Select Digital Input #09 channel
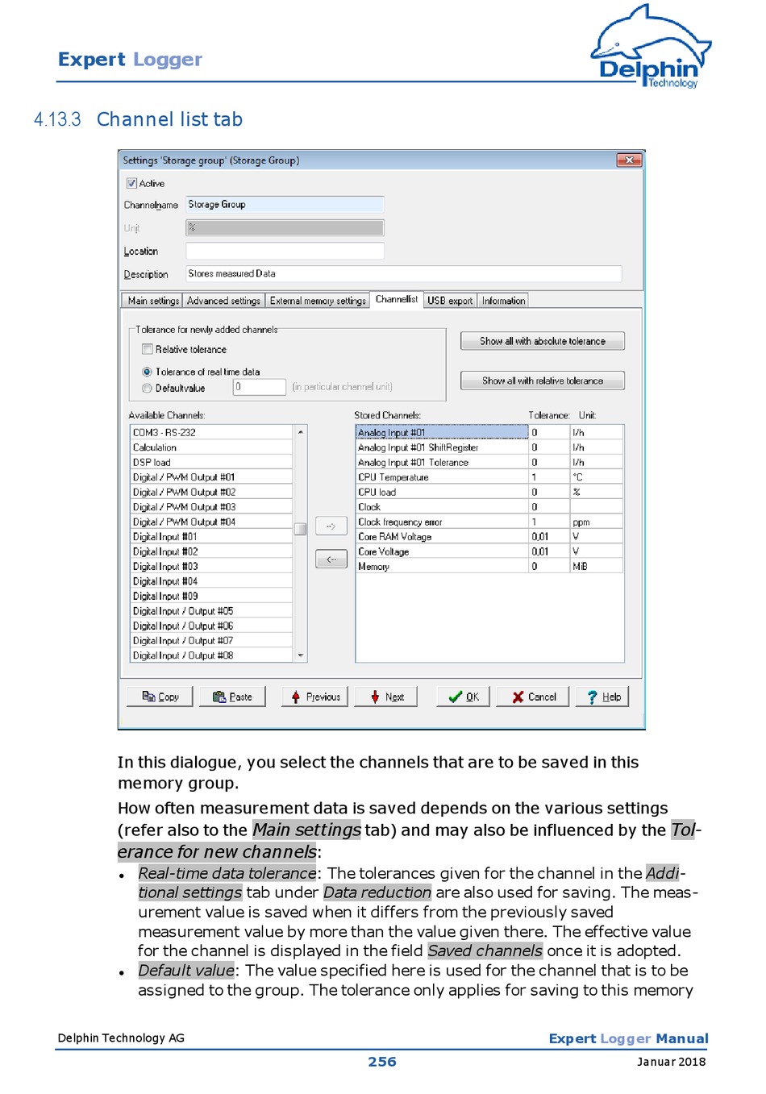The width and height of the screenshot is (766, 1094). pos(212,596)
